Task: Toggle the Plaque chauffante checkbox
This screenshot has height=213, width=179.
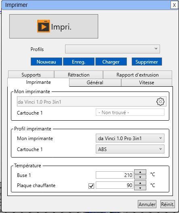Action: [91, 186]
